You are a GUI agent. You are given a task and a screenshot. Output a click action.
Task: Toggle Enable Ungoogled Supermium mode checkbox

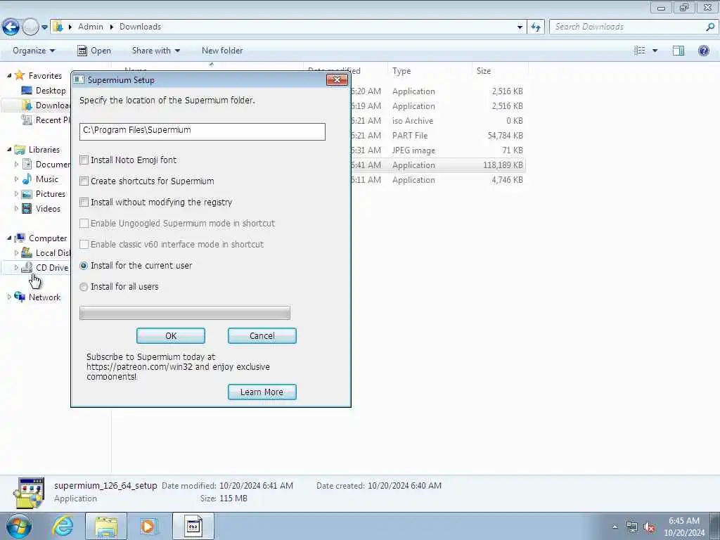[84, 223]
